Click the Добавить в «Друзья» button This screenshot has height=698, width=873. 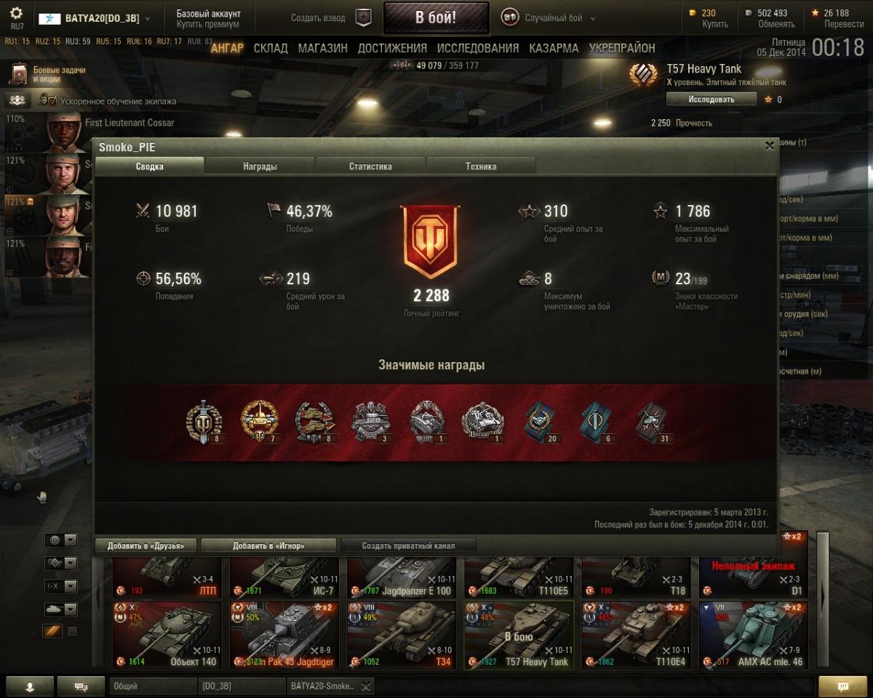(x=146, y=545)
